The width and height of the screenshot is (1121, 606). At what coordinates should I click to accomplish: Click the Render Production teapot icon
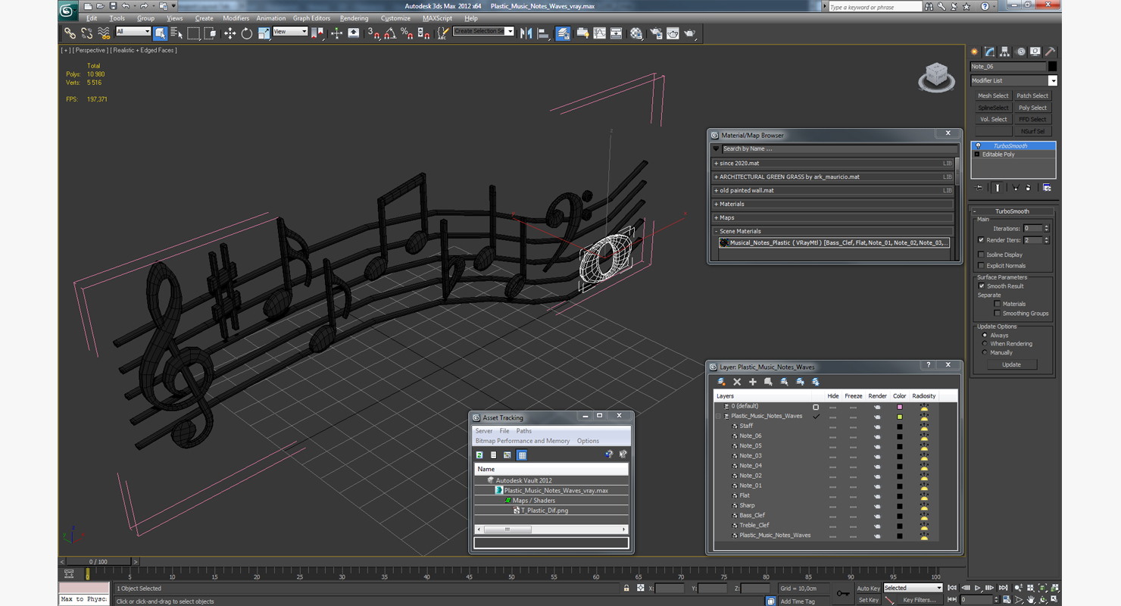tap(689, 33)
